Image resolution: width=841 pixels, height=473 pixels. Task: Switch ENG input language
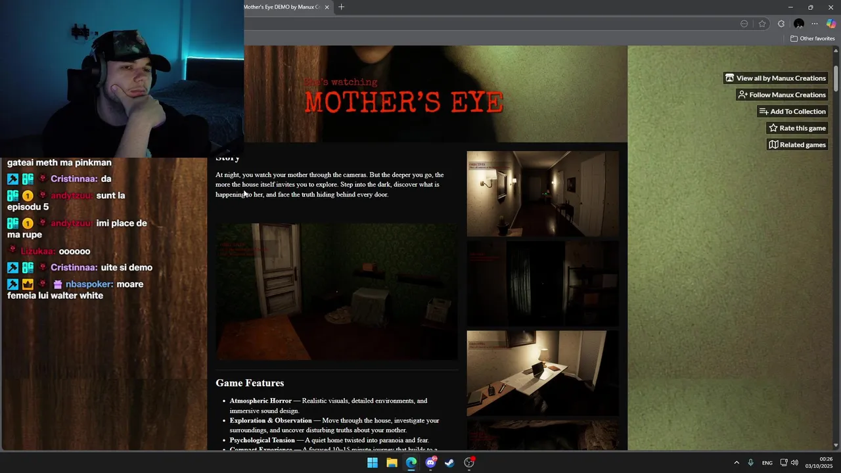(x=767, y=463)
